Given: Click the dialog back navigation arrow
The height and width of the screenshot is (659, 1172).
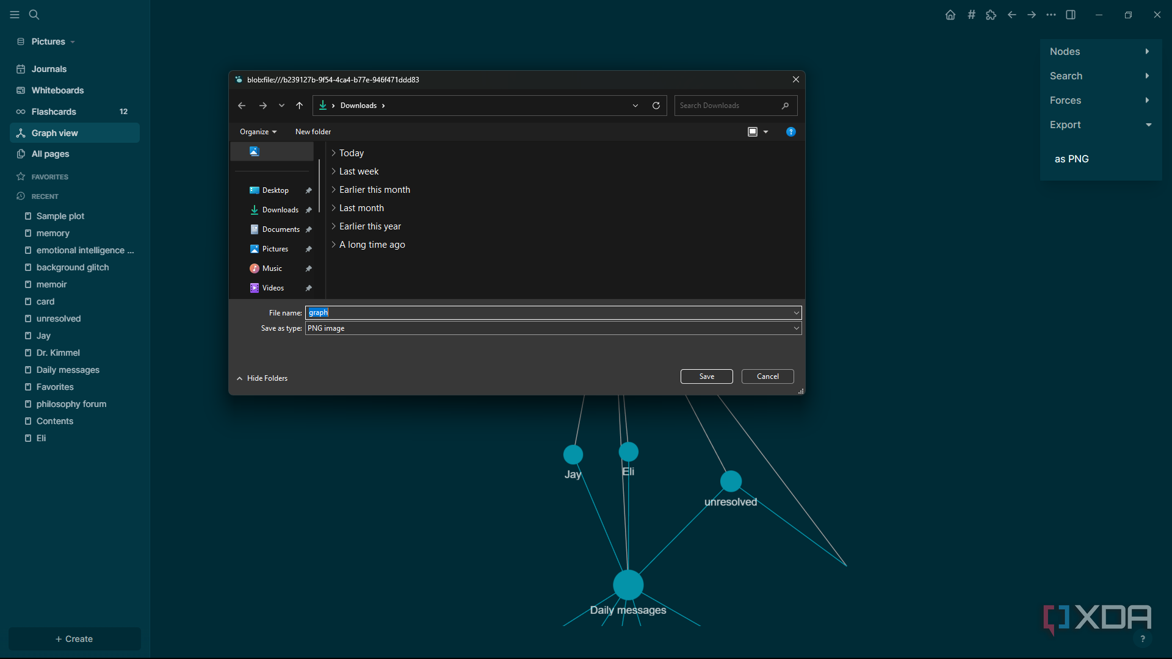Looking at the screenshot, I should click(242, 106).
